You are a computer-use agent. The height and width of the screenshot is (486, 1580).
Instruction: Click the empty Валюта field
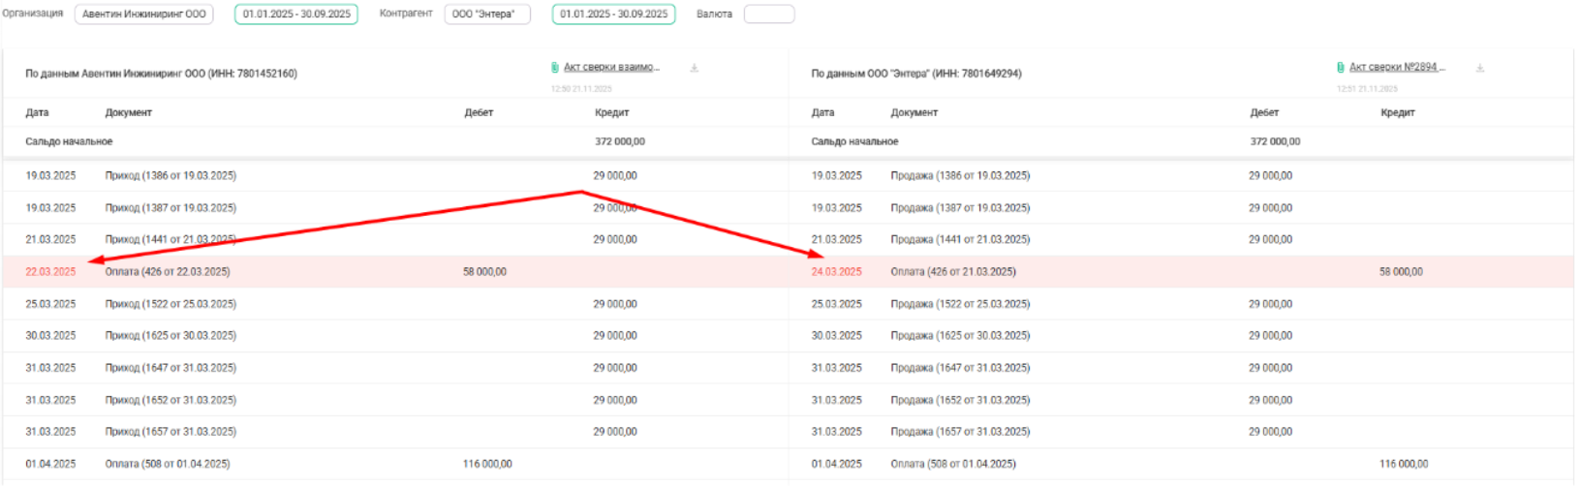pos(769,15)
